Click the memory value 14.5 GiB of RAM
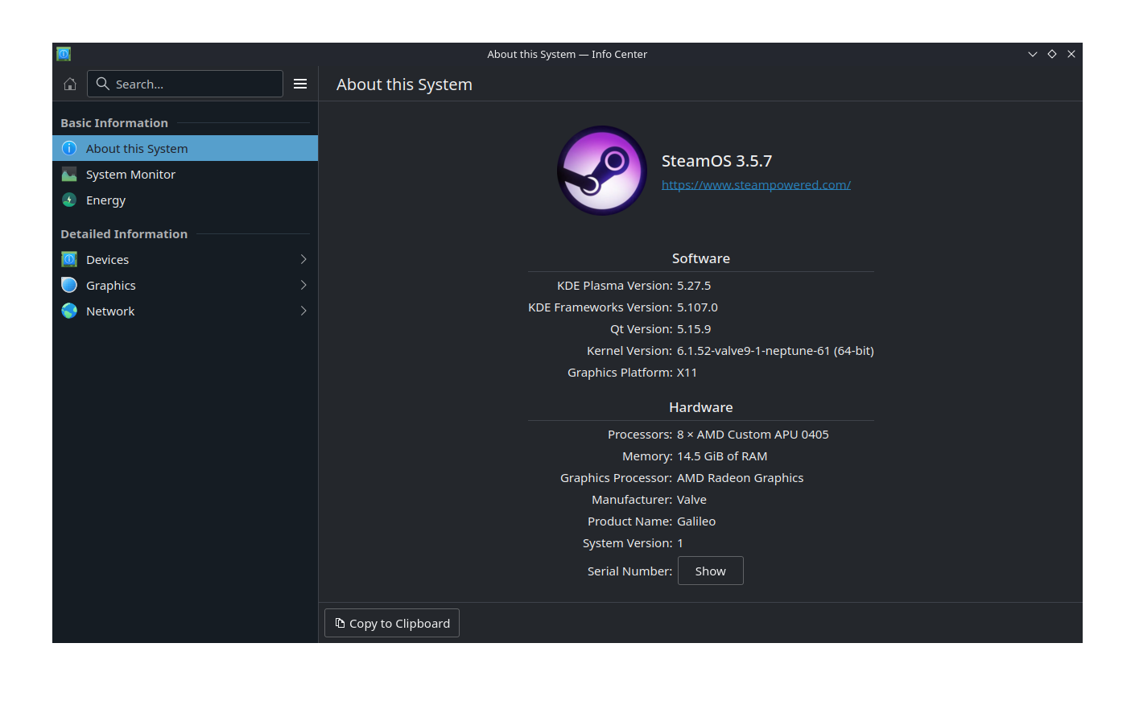The width and height of the screenshot is (1135, 705). 722,456
